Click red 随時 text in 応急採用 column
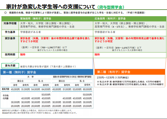Screen dimensions: 167x119 coord(97,55)
